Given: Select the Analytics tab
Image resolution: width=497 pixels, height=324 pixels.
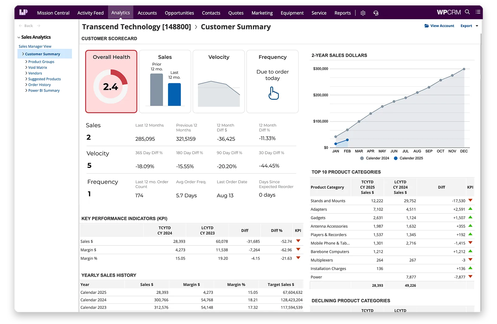Looking at the screenshot, I should pyautogui.click(x=121, y=12).
